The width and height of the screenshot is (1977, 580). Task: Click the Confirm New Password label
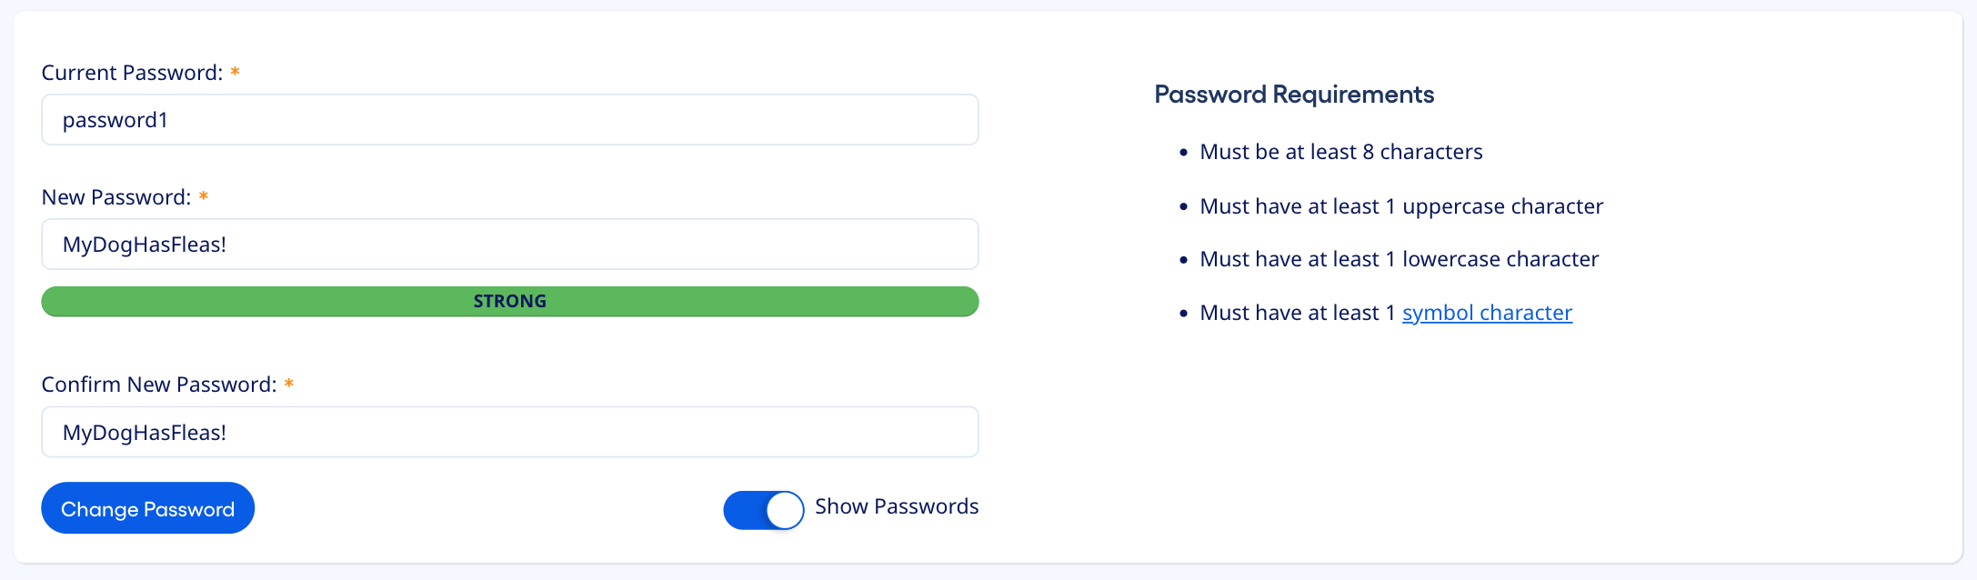coord(158,384)
